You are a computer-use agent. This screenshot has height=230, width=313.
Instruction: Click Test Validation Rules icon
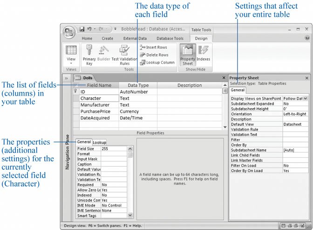tap(124, 54)
